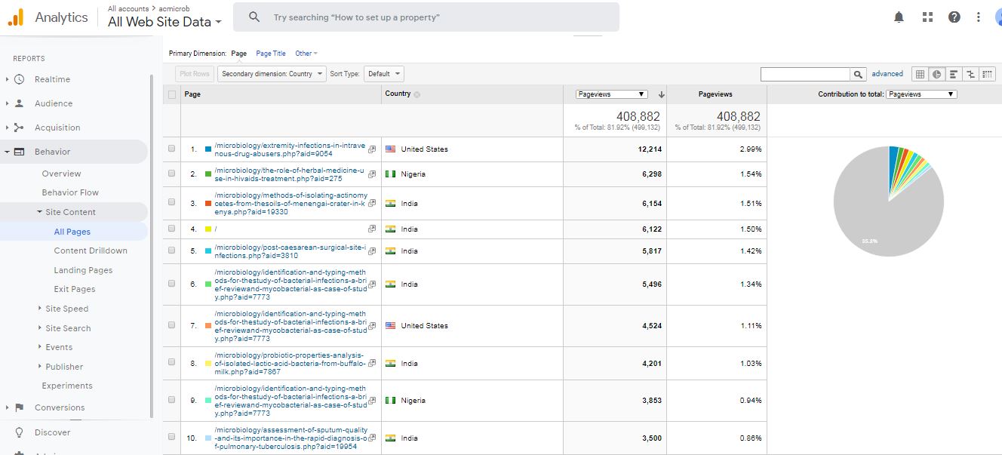Open the All Web Site Data property dropdown
This screenshot has width=1002, height=455.
click(x=165, y=22)
